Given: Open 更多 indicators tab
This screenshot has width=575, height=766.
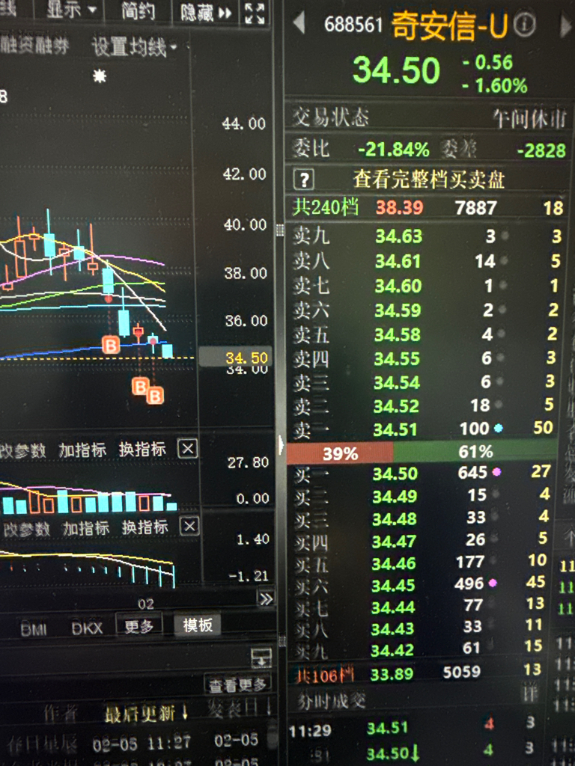Looking at the screenshot, I should pos(139,625).
